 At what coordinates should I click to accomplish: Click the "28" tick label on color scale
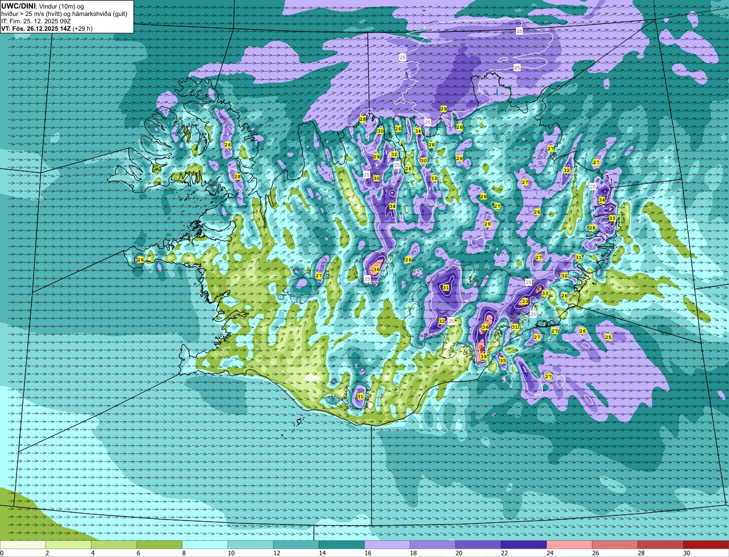pyautogui.click(x=641, y=553)
